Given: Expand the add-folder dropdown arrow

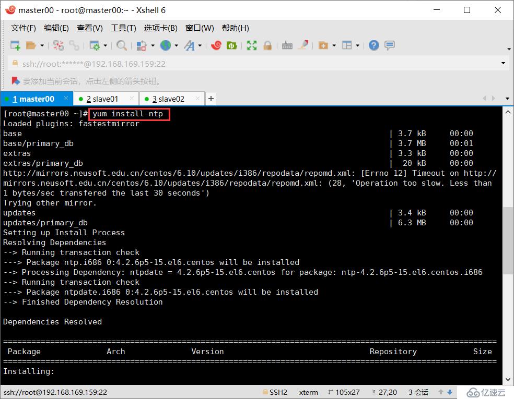Looking at the screenshot, I should click(x=334, y=45).
